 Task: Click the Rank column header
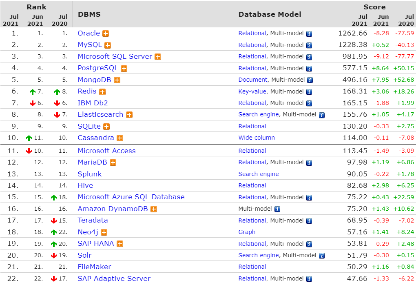(x=36, y=7)
